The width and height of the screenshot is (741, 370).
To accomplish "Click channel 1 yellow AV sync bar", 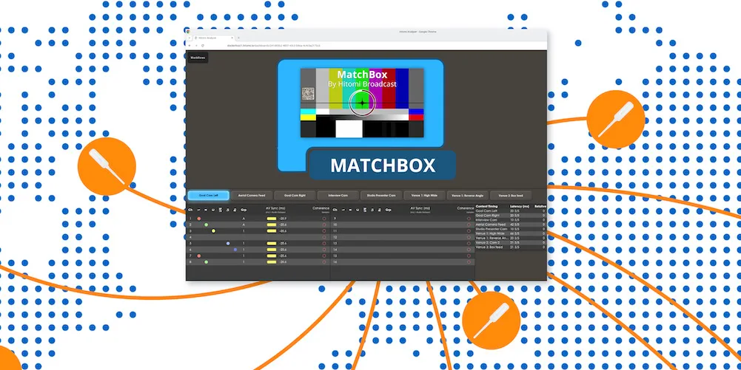I will pyautogui.click(x=271, y=219).
